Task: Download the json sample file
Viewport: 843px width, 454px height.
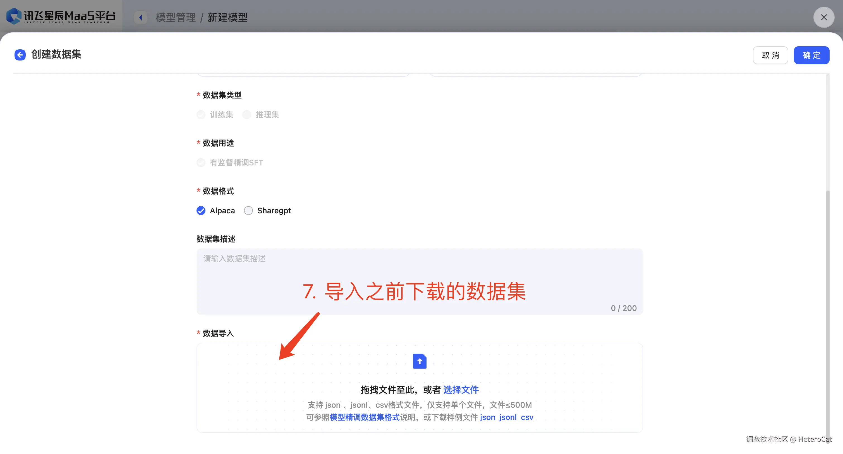Action: [x=487, y=417]
